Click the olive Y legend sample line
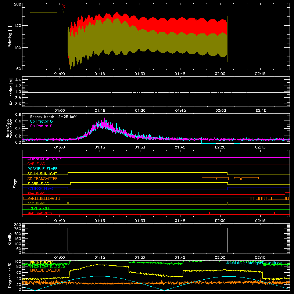The image size is (294, 294). (44, 12)
